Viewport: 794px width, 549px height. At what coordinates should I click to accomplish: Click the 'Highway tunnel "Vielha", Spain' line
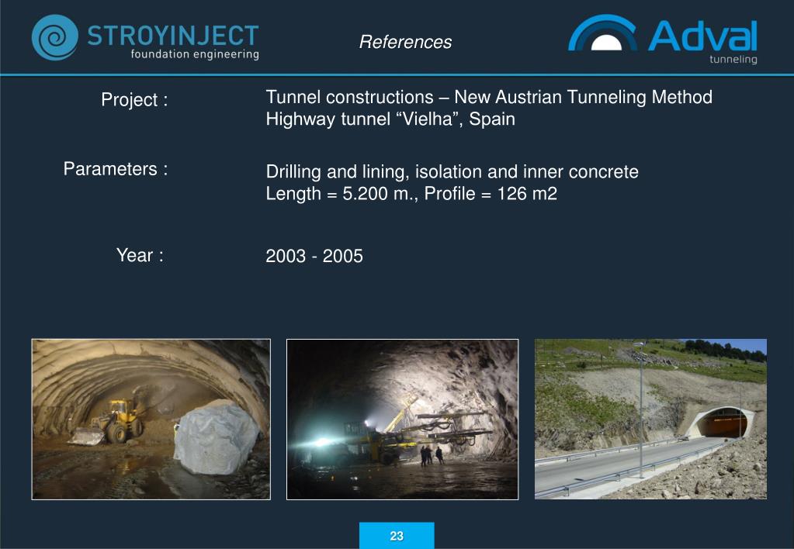[390, 119]
